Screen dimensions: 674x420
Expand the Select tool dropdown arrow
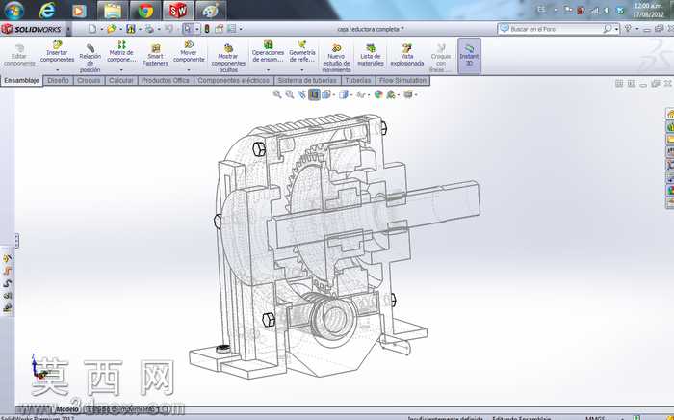[x=197, y=29]
